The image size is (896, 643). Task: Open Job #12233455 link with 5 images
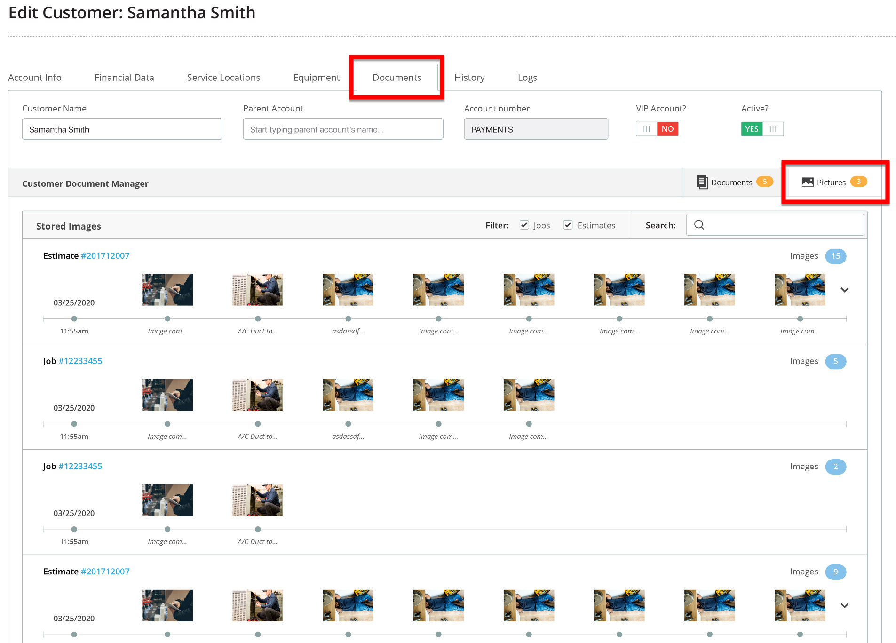(80, 361)
